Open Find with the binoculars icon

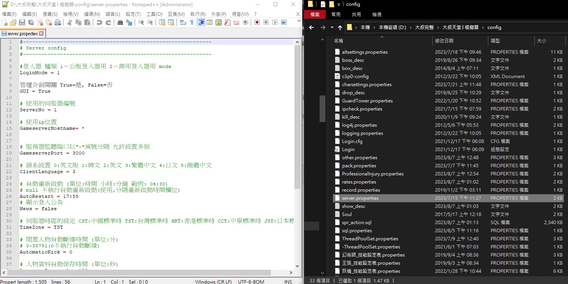pos(120,22)
